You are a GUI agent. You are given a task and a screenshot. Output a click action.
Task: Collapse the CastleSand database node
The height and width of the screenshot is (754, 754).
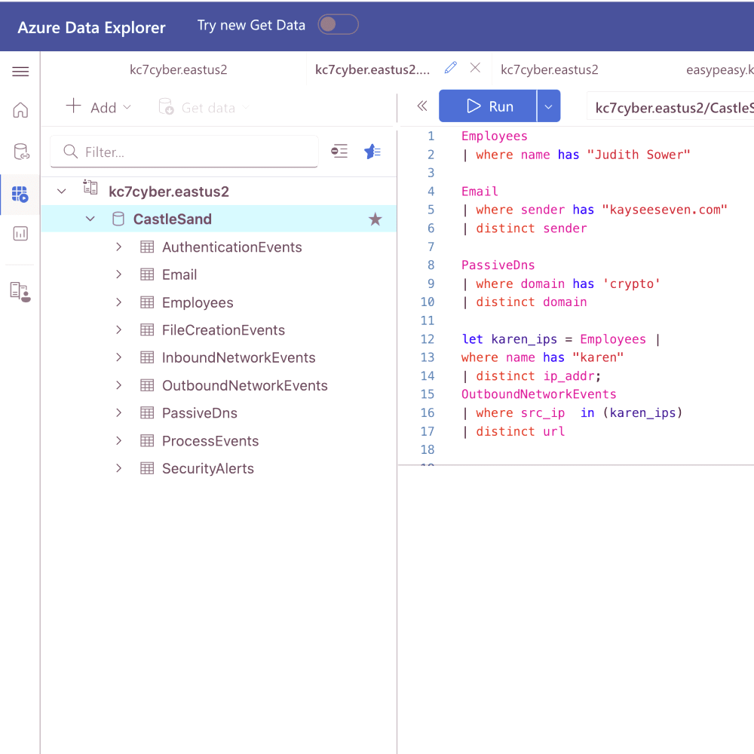point(90,219)
